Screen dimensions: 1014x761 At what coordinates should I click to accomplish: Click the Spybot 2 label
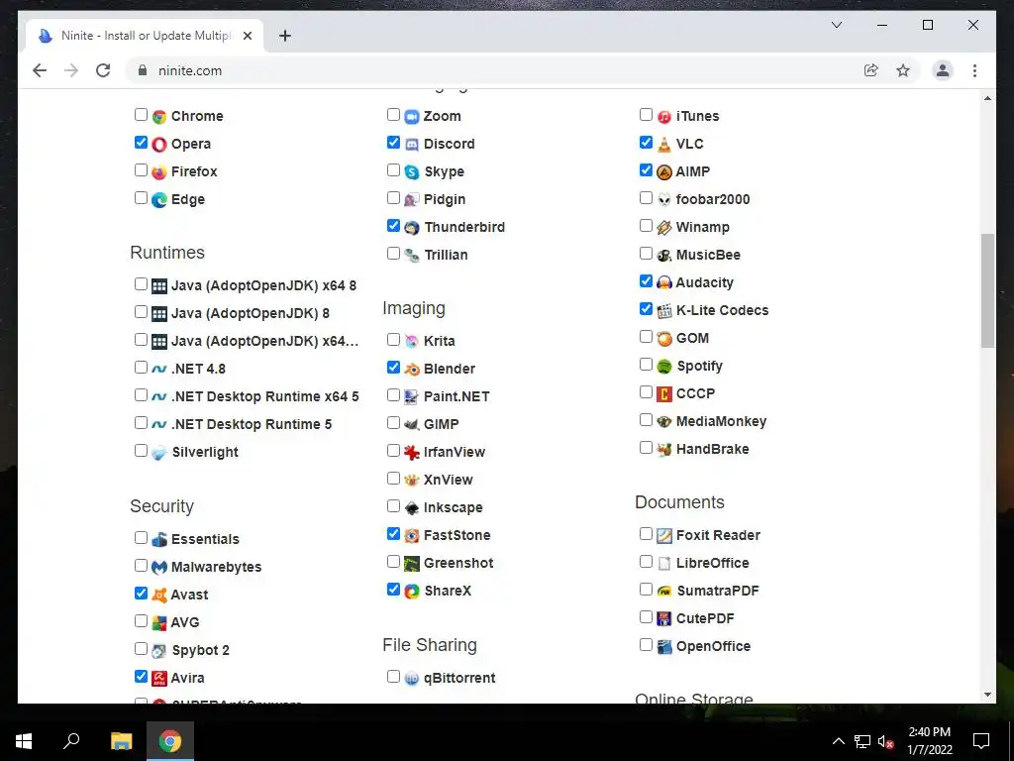(200, 650)
